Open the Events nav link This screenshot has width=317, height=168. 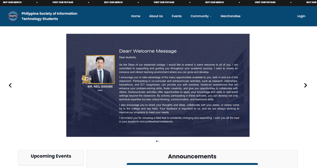[x=176, y=16]
